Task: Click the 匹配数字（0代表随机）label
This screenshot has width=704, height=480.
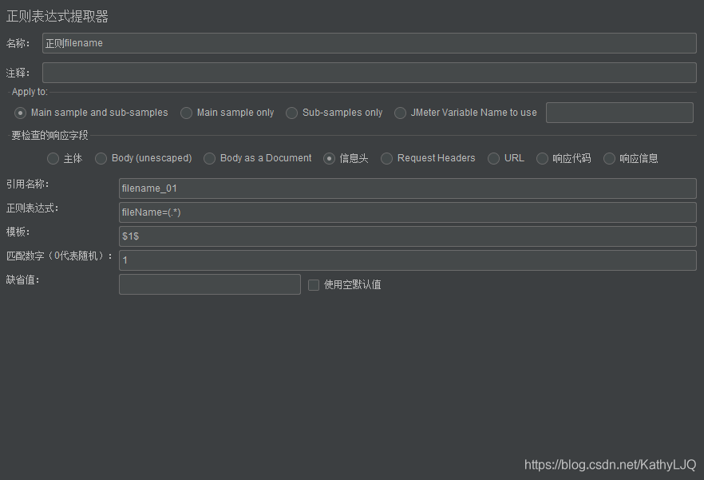Action: point(59,256)
